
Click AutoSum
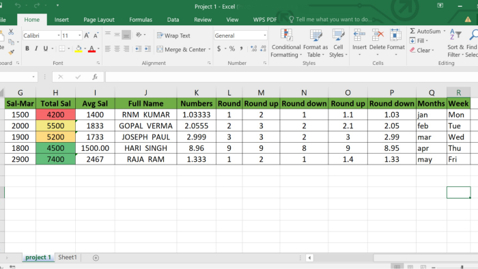point(425,31)
